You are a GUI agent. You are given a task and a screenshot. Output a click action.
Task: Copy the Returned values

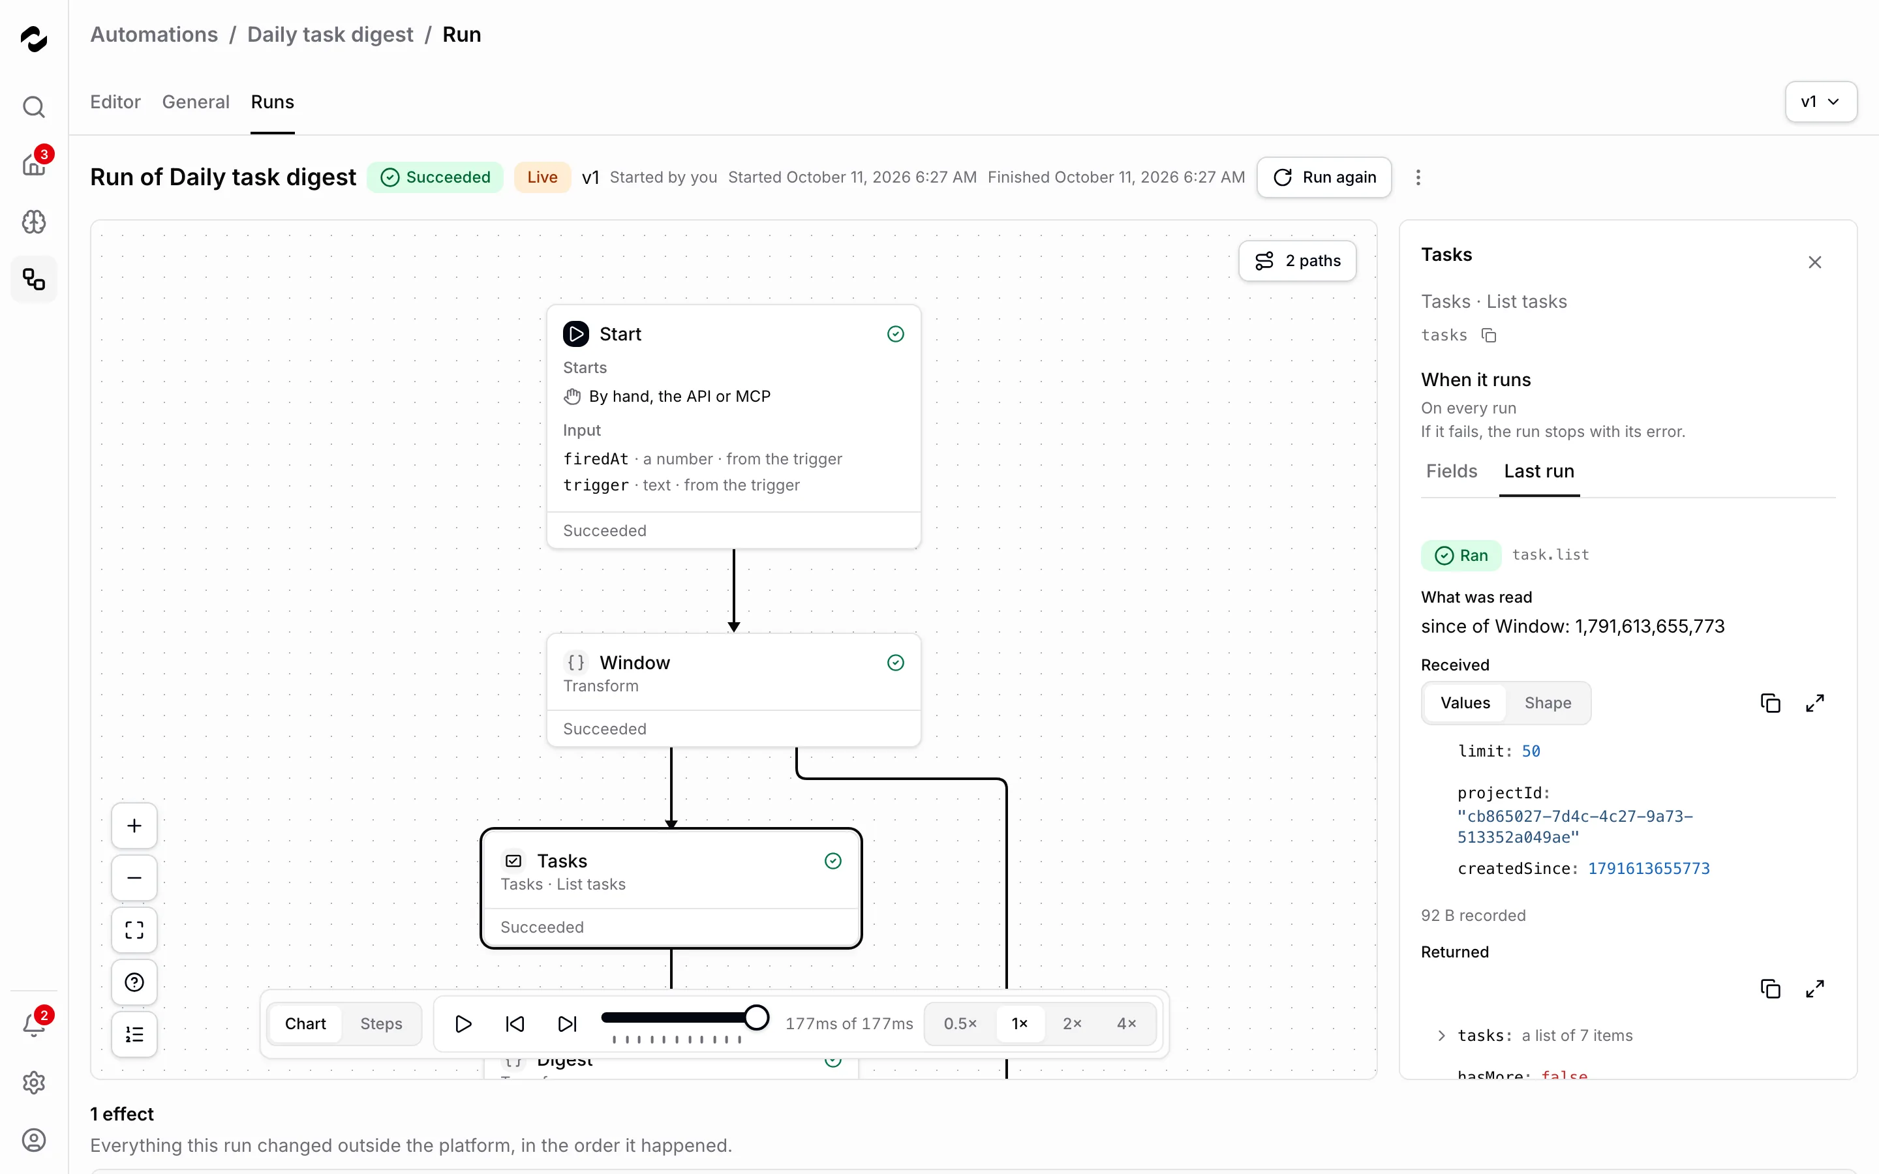(x=1770, y=989)
